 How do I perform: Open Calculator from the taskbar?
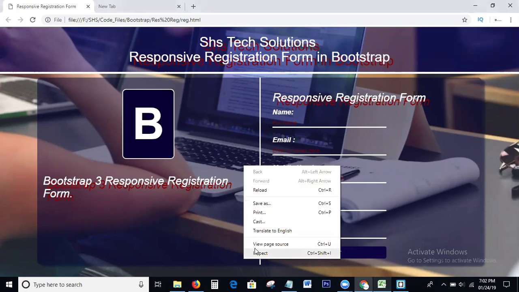coord(214,284)
